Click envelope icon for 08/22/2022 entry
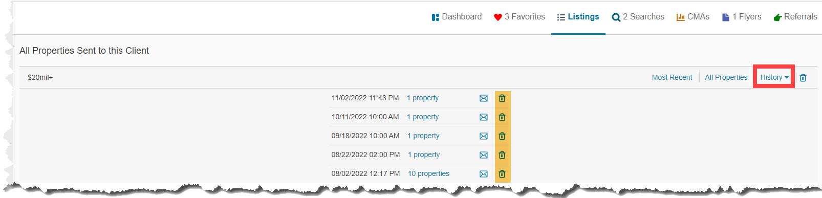 [484, 155]
